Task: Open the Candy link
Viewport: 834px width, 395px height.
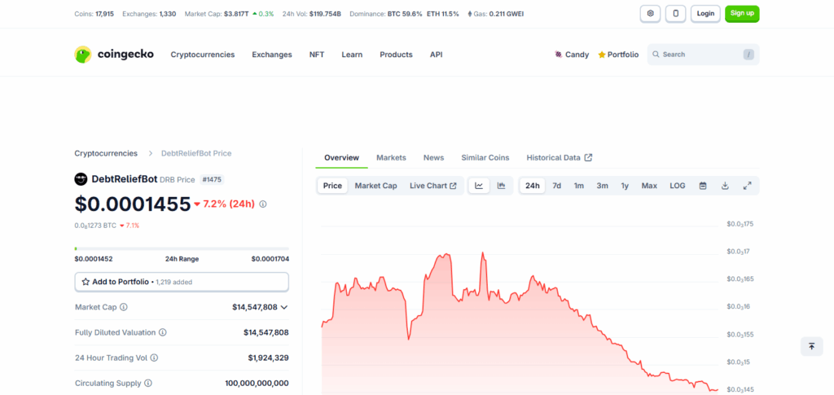Action: click(572, 55)
